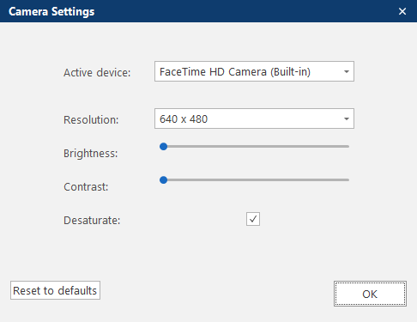Viewport: 417px width, 322px height.
Task: Click the Resolution label
Action: 91,120
